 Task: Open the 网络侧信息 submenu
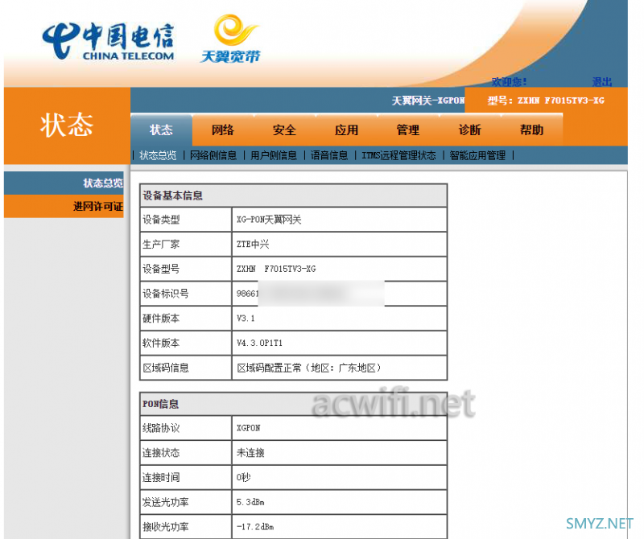(213, 155)
